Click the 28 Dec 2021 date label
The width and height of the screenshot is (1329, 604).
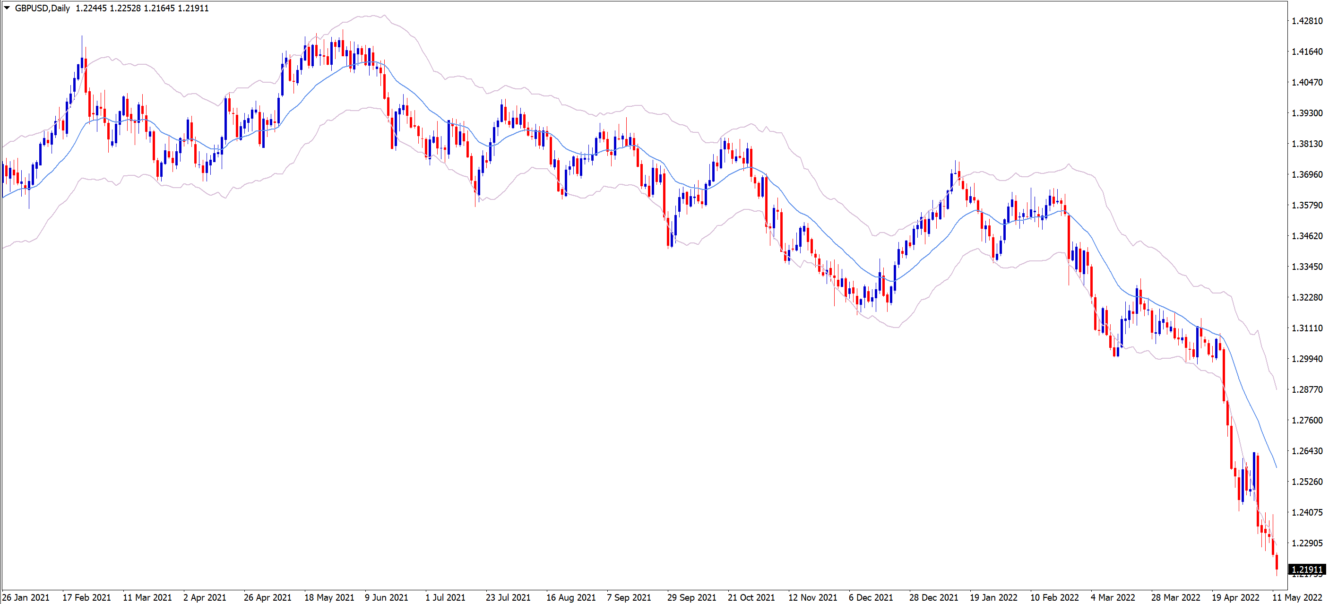(x=934, y=597)
